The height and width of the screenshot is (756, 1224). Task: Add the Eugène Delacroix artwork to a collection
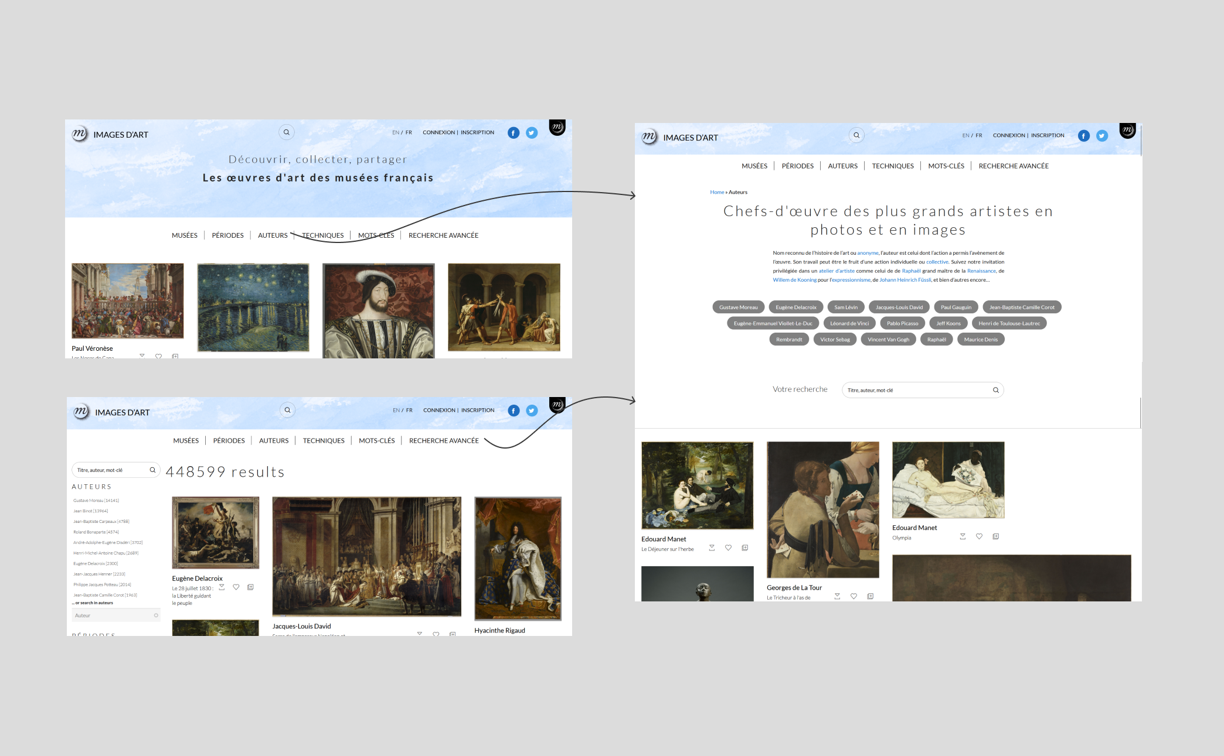click(x=250, y=587)
